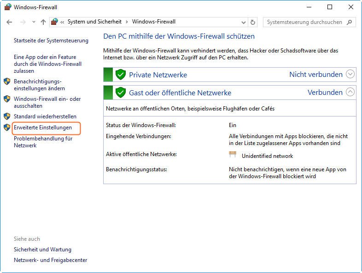The image size is (362, 273).
Task: Click the Status der Windows-Firewall label
Action: (x=141, y=125)
